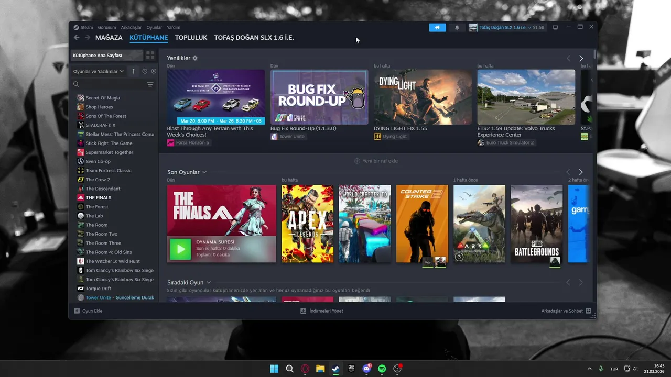Open the Görünüm menu
Image resolution: width=671 pixels, height=377 pixels.
[x=107, y=27]
